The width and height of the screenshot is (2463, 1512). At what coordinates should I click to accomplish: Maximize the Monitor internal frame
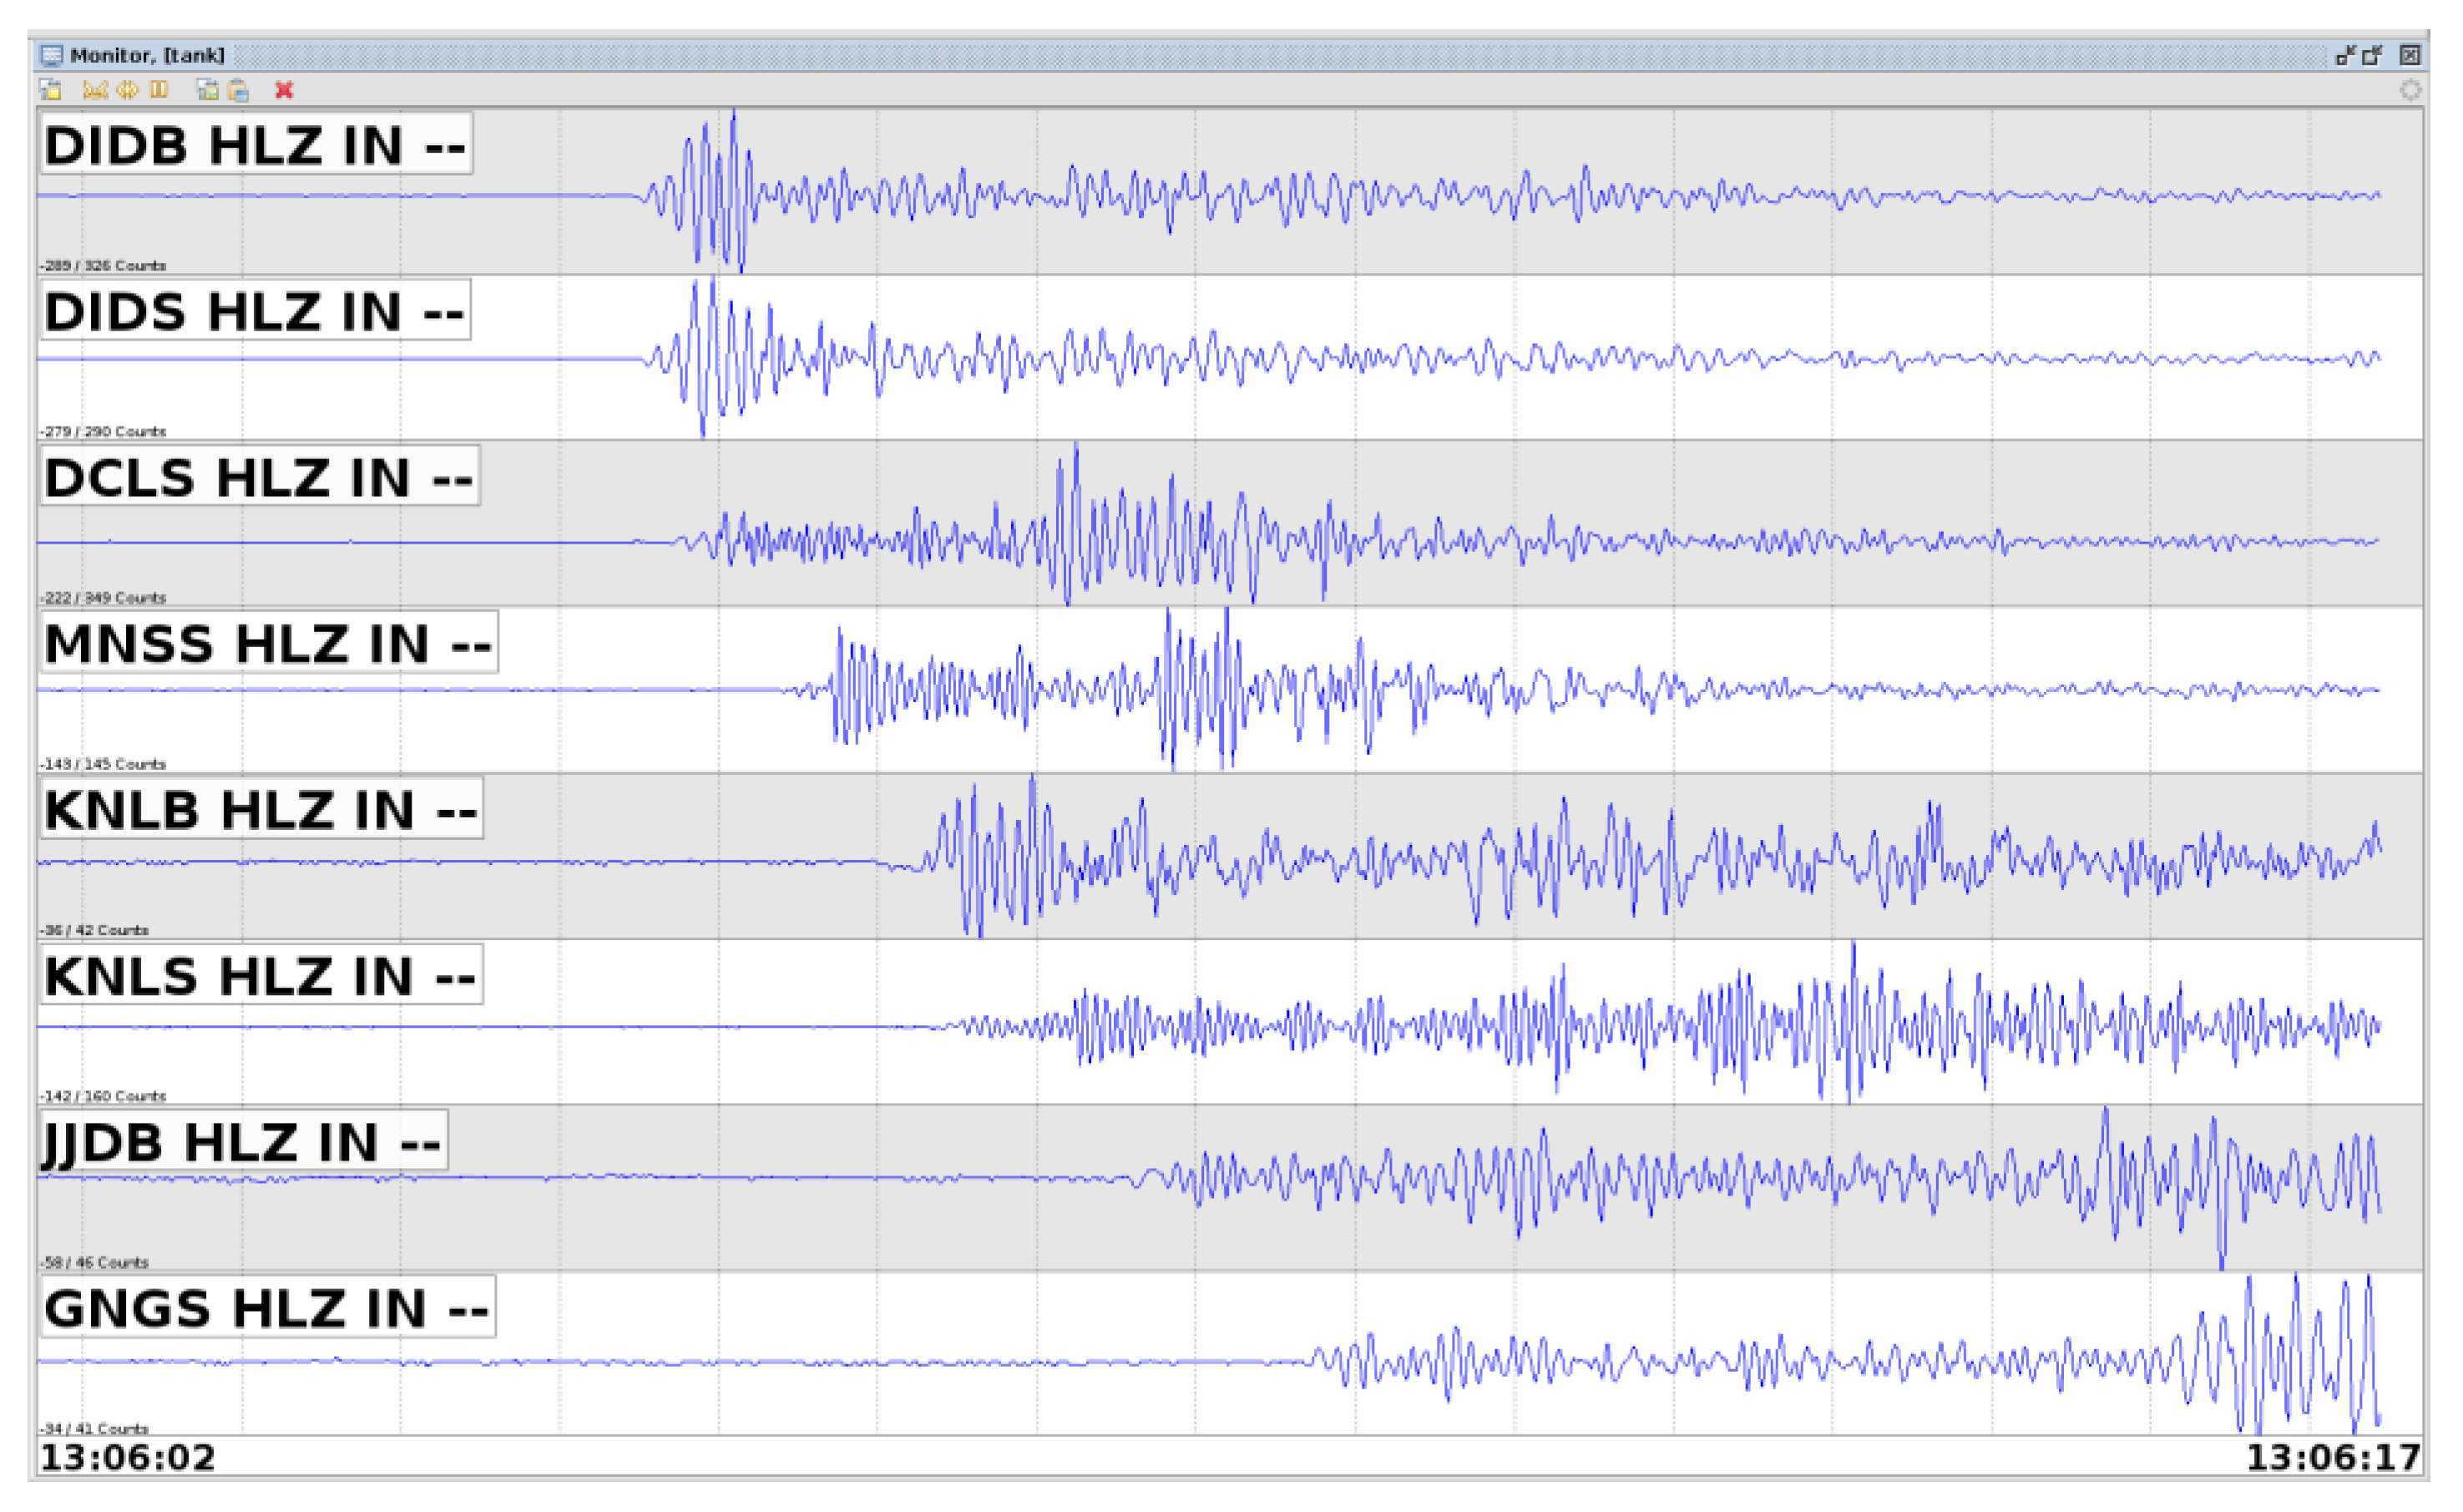[2372, 55]
